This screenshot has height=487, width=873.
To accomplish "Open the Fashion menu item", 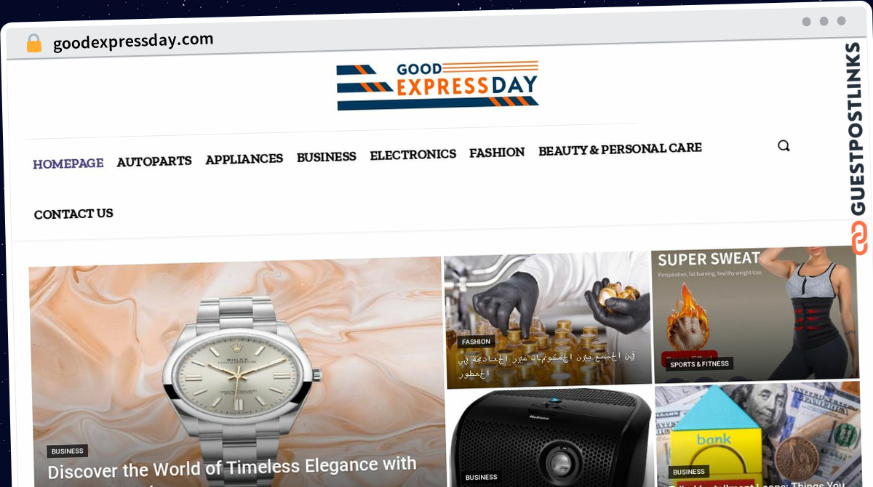I will coord(497,153).
